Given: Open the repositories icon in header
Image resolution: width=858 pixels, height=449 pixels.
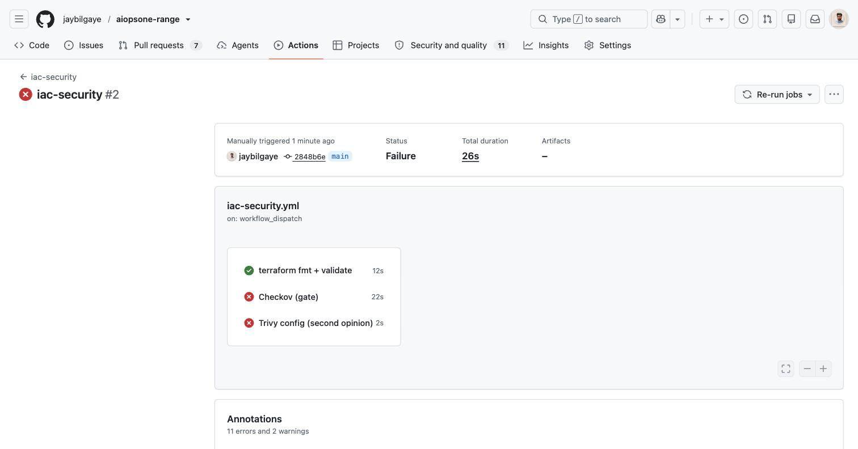Looking at the screenshot, I should click(791, 19).
